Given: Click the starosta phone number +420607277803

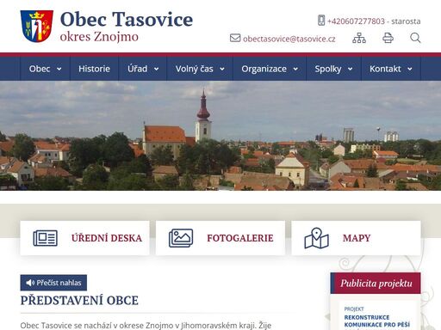Looking at the screenshot, I should tap(356, 21).
